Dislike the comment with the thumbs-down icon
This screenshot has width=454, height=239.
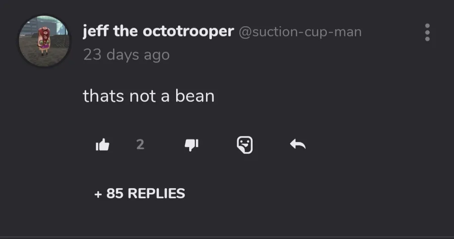pyautogui.click(x=192, y=145)
